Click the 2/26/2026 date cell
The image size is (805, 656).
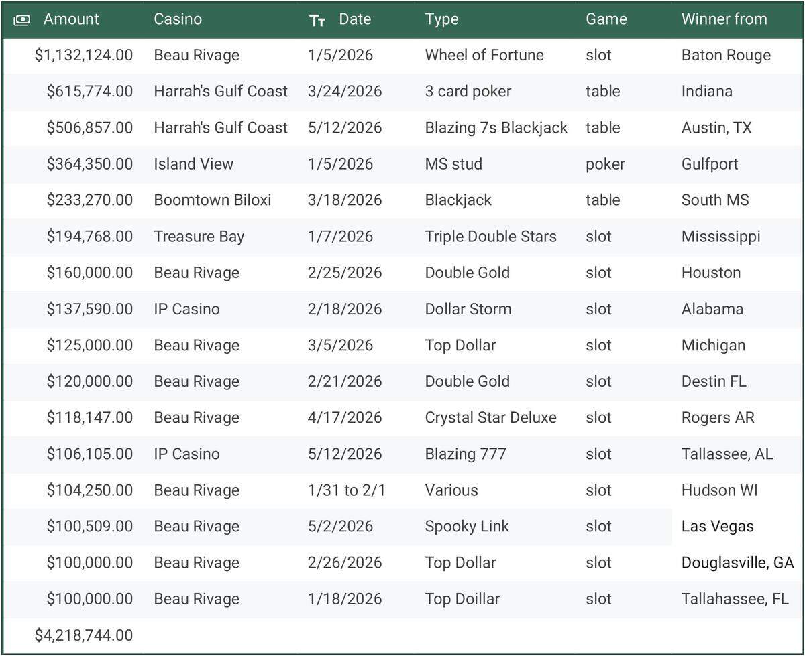[345, 562]
